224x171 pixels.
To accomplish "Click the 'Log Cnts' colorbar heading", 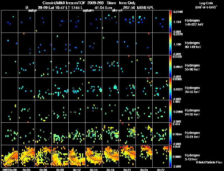I will pos(206,3).
